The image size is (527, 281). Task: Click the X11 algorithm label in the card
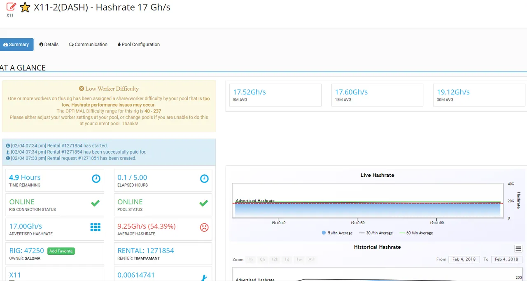(15, 275)
